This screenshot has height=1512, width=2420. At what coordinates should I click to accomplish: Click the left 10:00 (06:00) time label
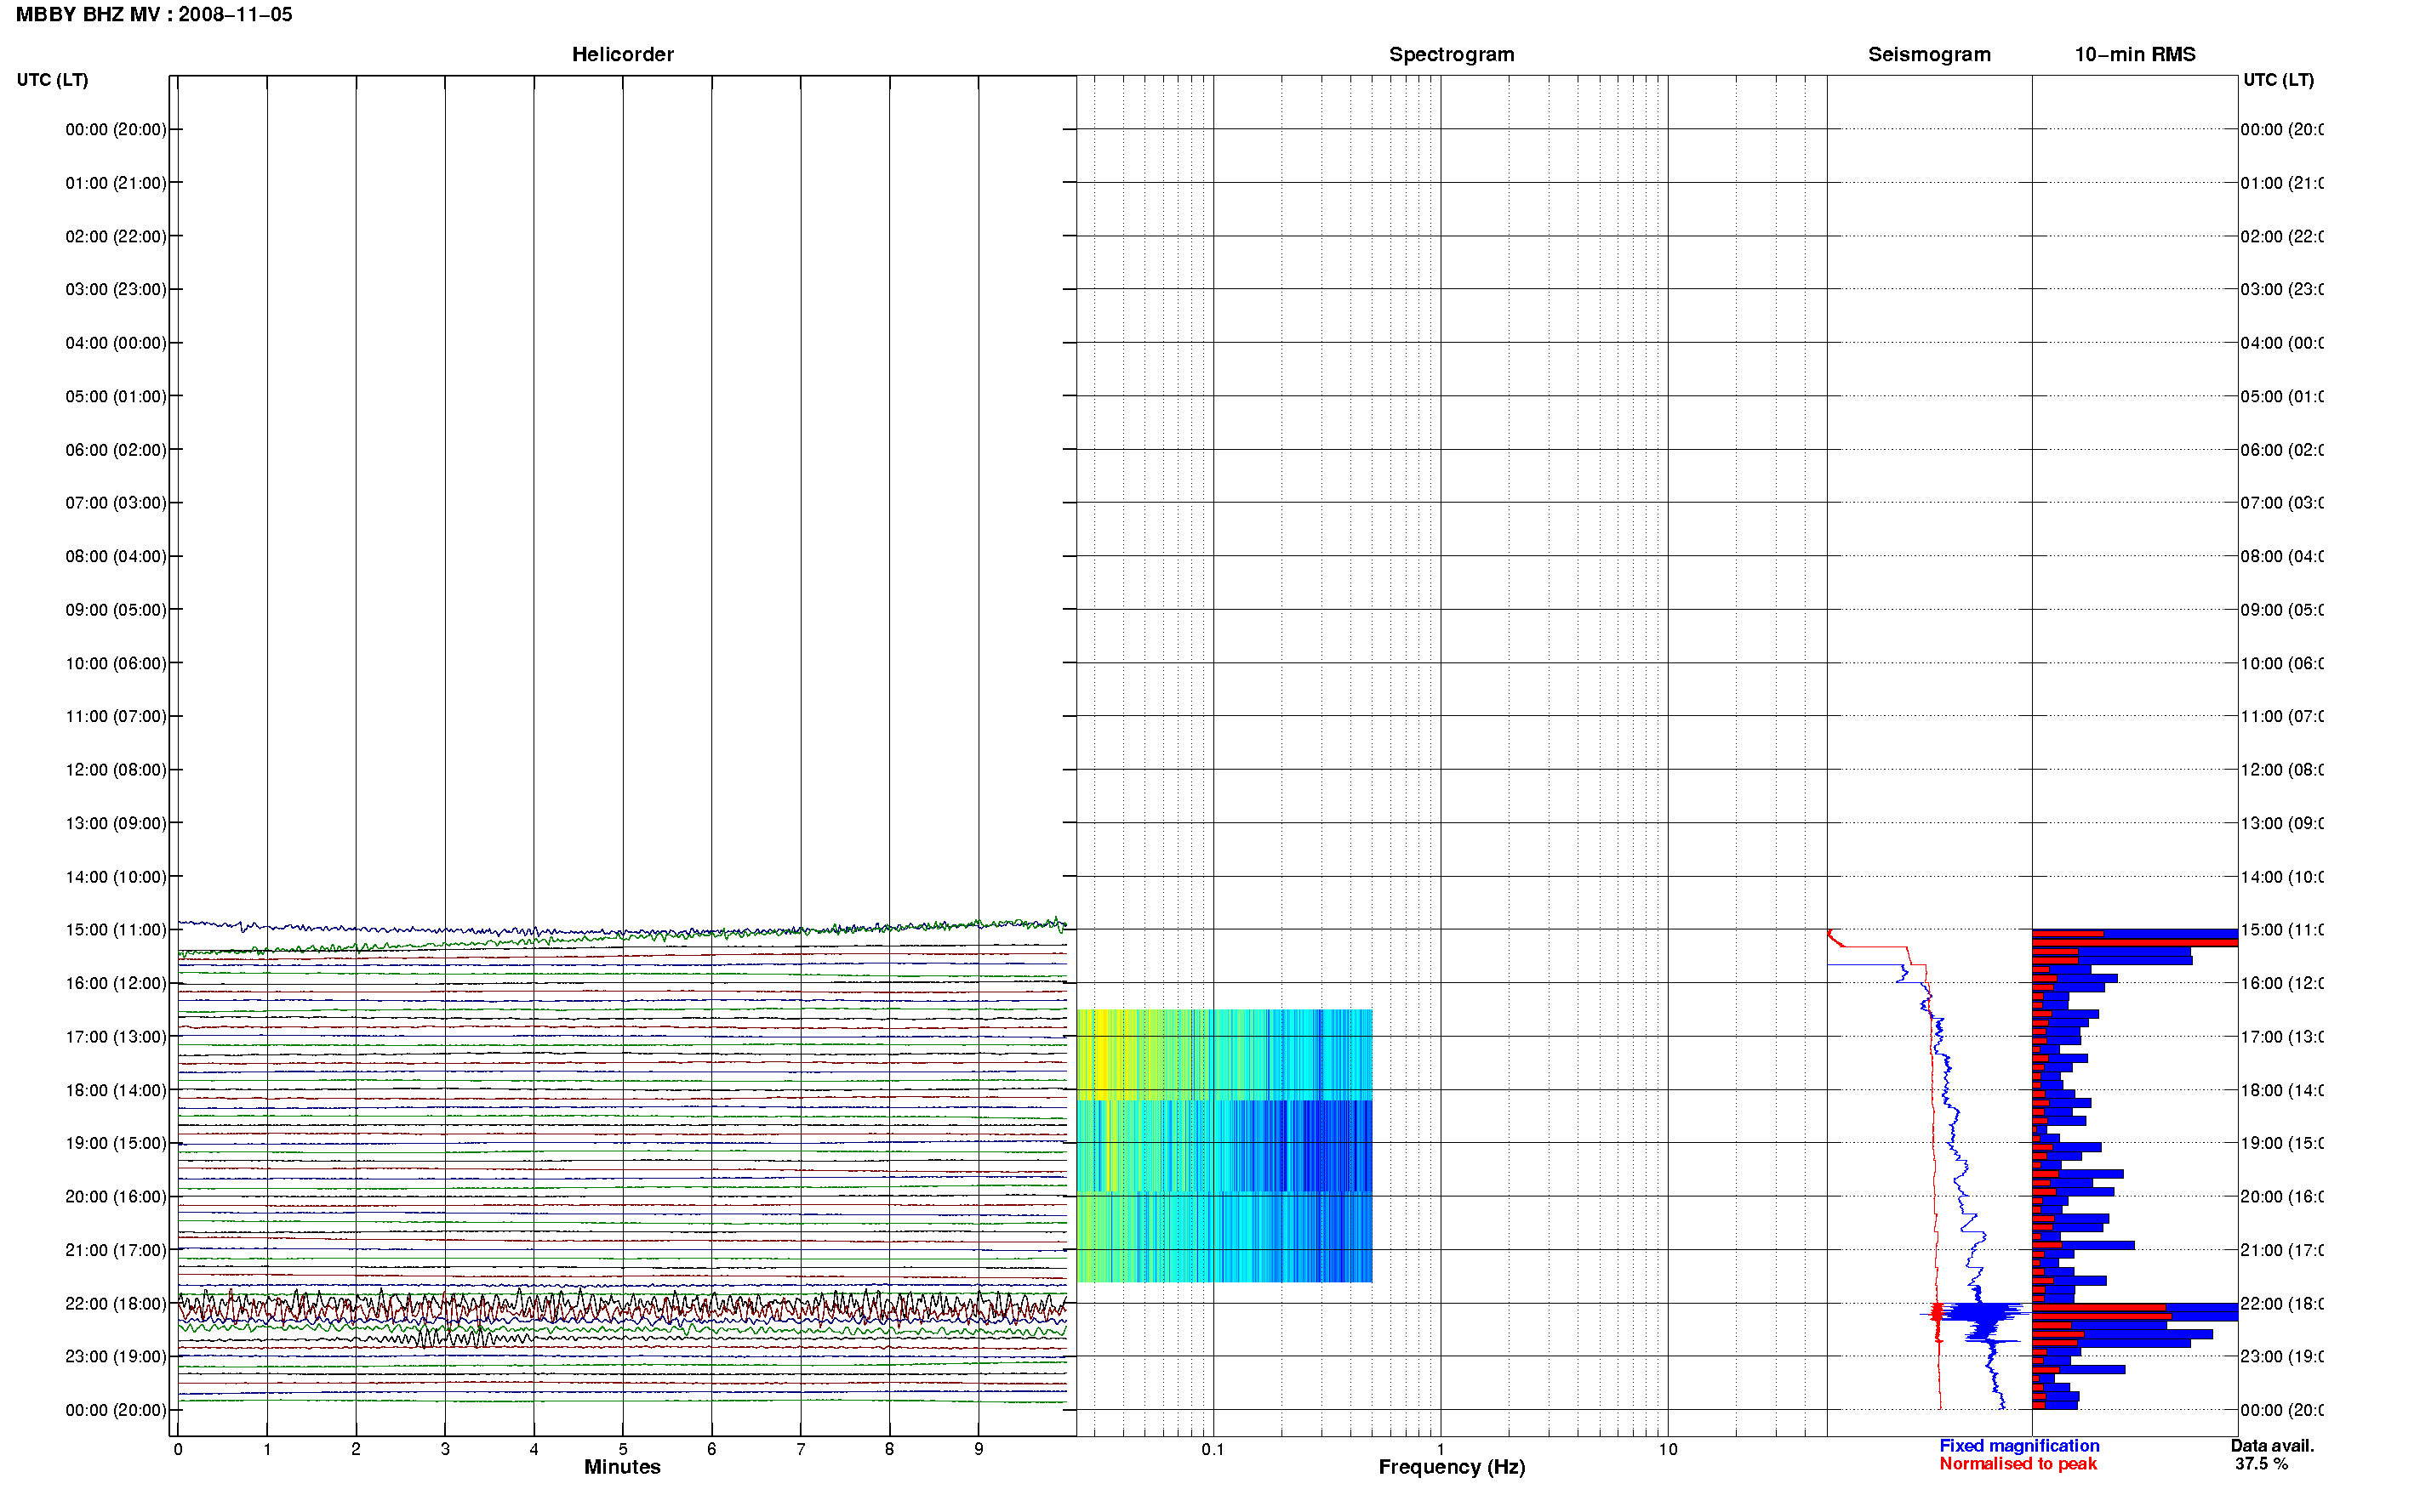[x=116, y=663]
